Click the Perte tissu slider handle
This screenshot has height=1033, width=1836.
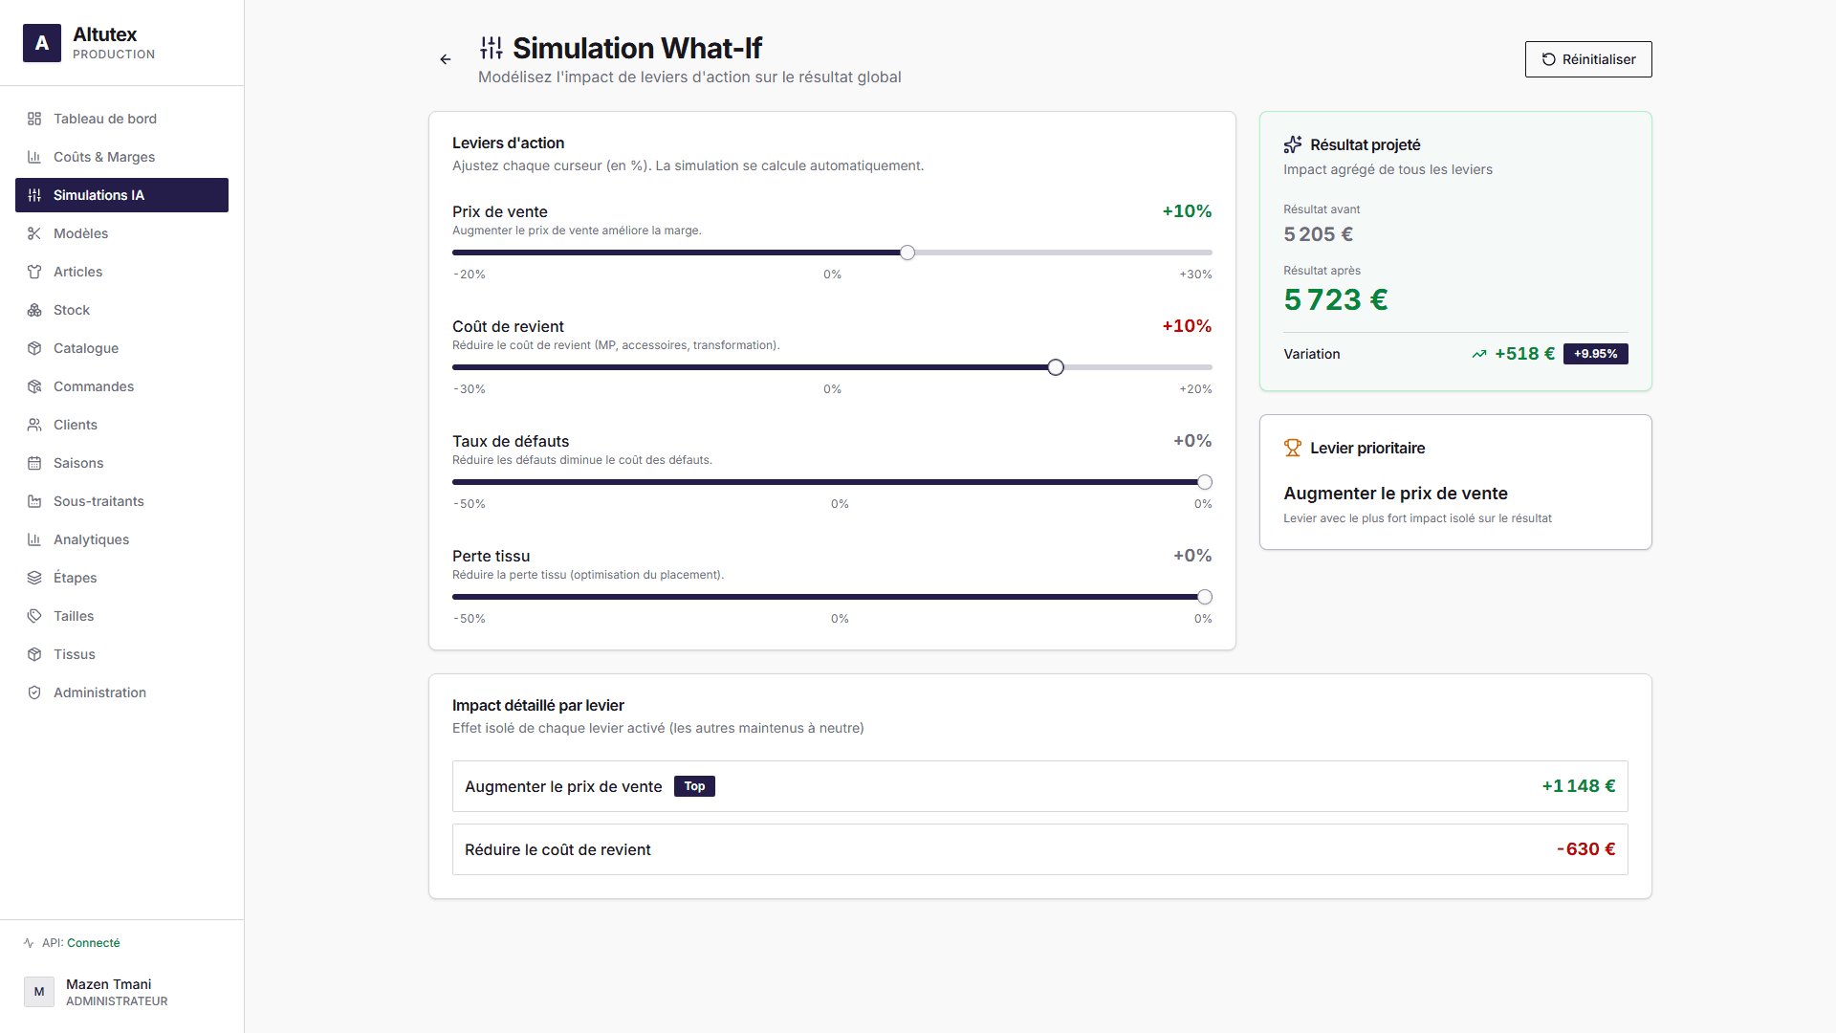1205,597
